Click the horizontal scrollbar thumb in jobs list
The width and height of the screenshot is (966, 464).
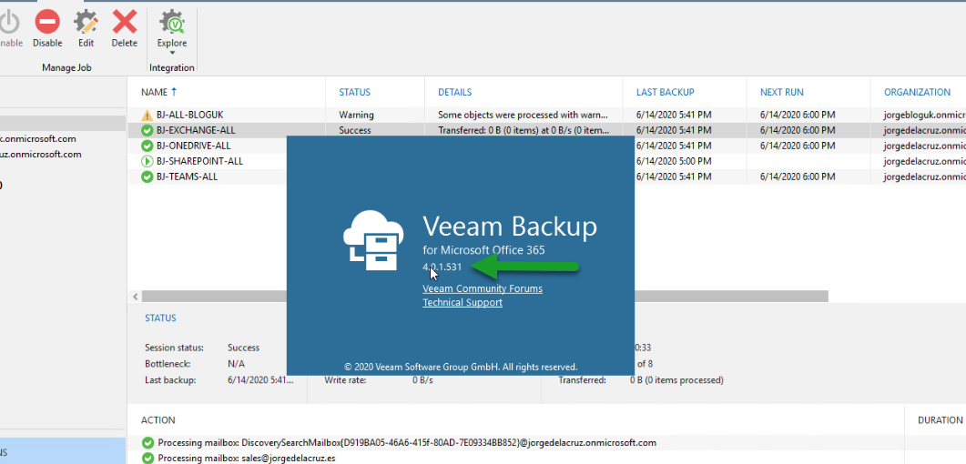(x=485, y=297)
